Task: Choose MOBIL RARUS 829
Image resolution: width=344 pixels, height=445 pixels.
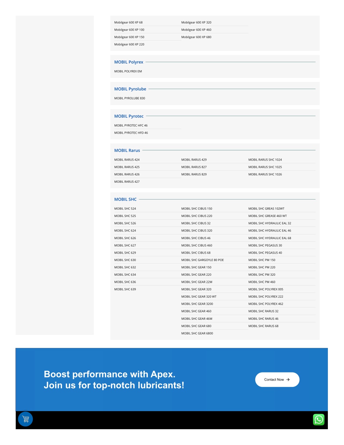Action: (x=194, y=175)
